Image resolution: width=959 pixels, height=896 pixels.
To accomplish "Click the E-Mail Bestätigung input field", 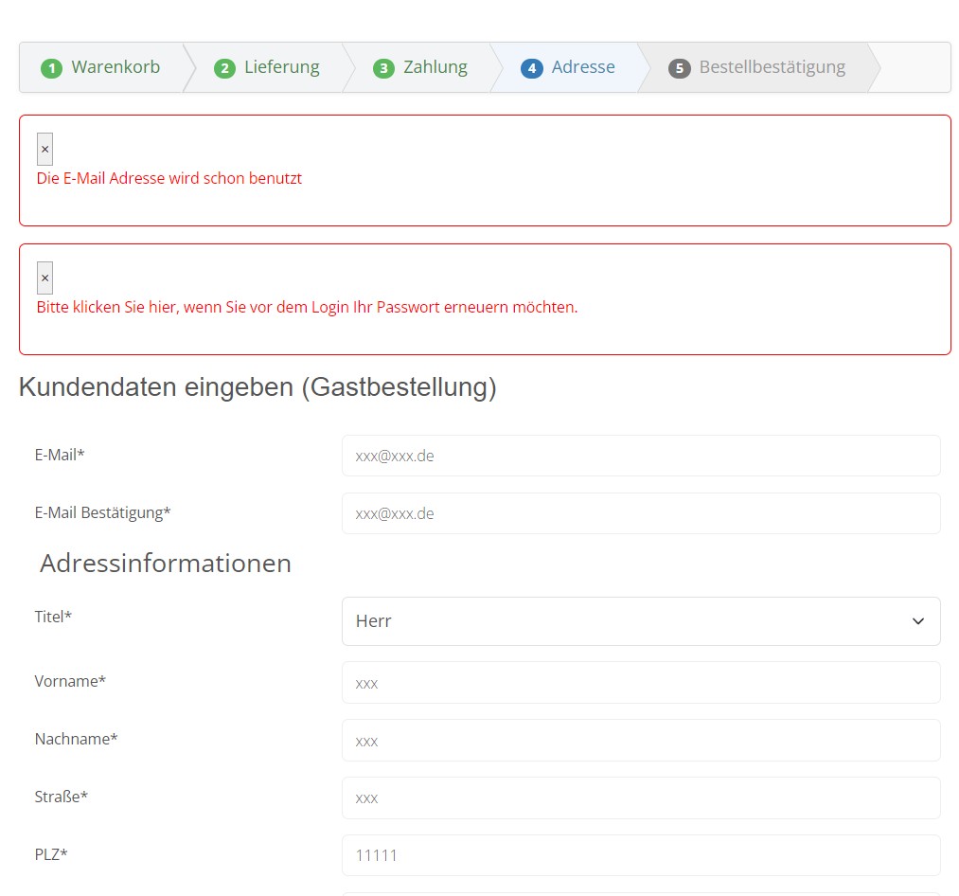I will pyautogui.click(x=641, y=513).
